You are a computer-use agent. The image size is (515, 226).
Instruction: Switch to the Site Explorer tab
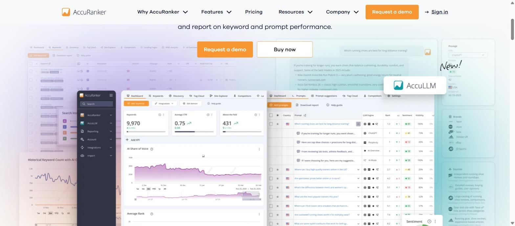click(219, 96)
